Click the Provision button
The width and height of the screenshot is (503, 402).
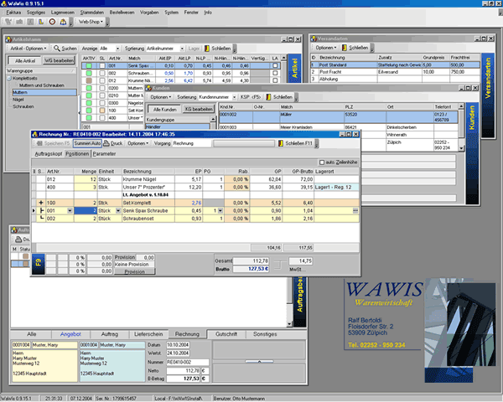point(135,271)
